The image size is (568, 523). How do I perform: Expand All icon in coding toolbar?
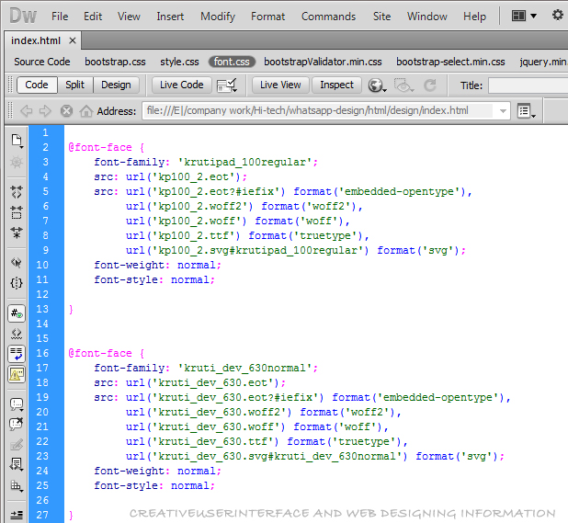[17, 233]
